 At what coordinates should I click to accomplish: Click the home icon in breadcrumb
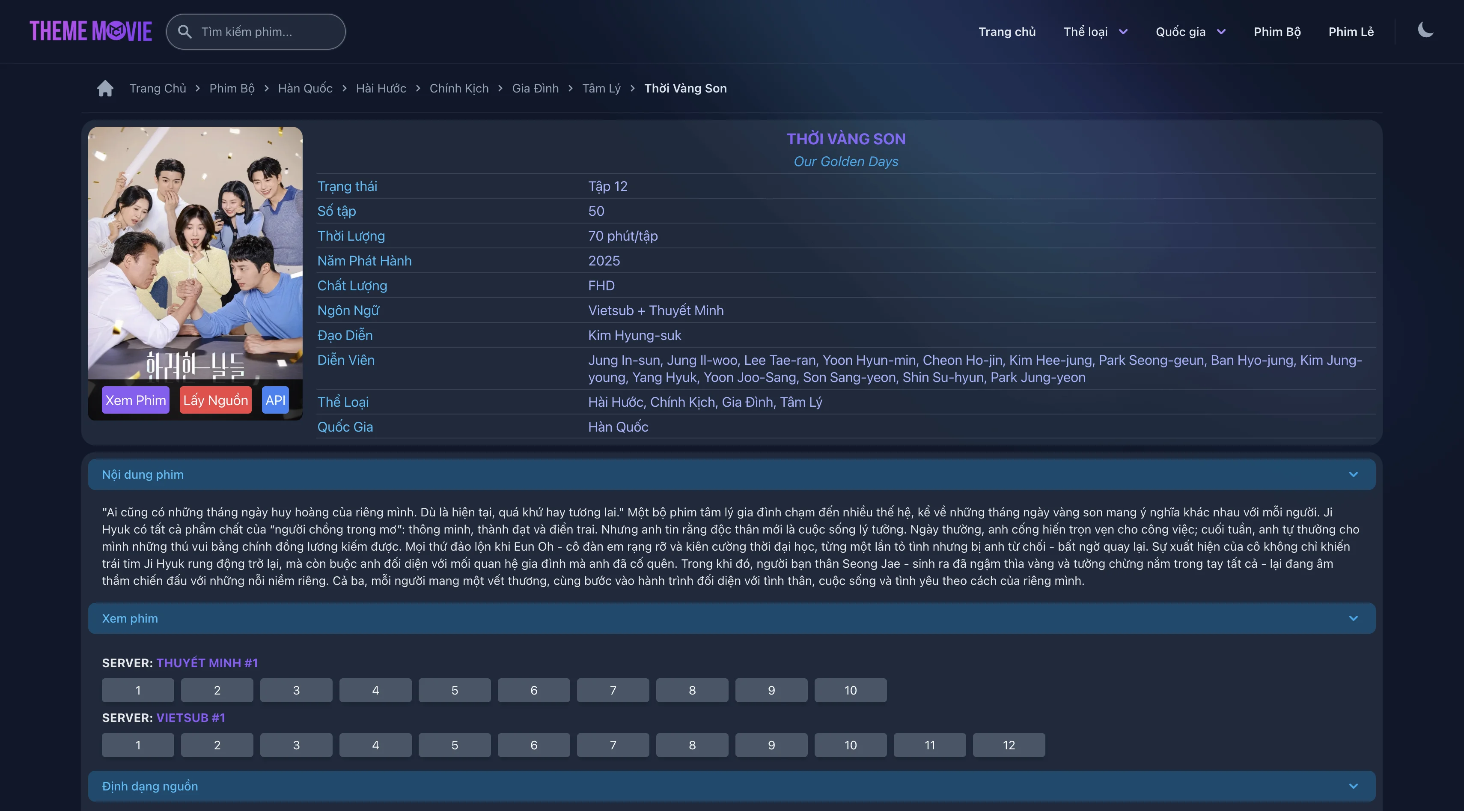point(105,88)
